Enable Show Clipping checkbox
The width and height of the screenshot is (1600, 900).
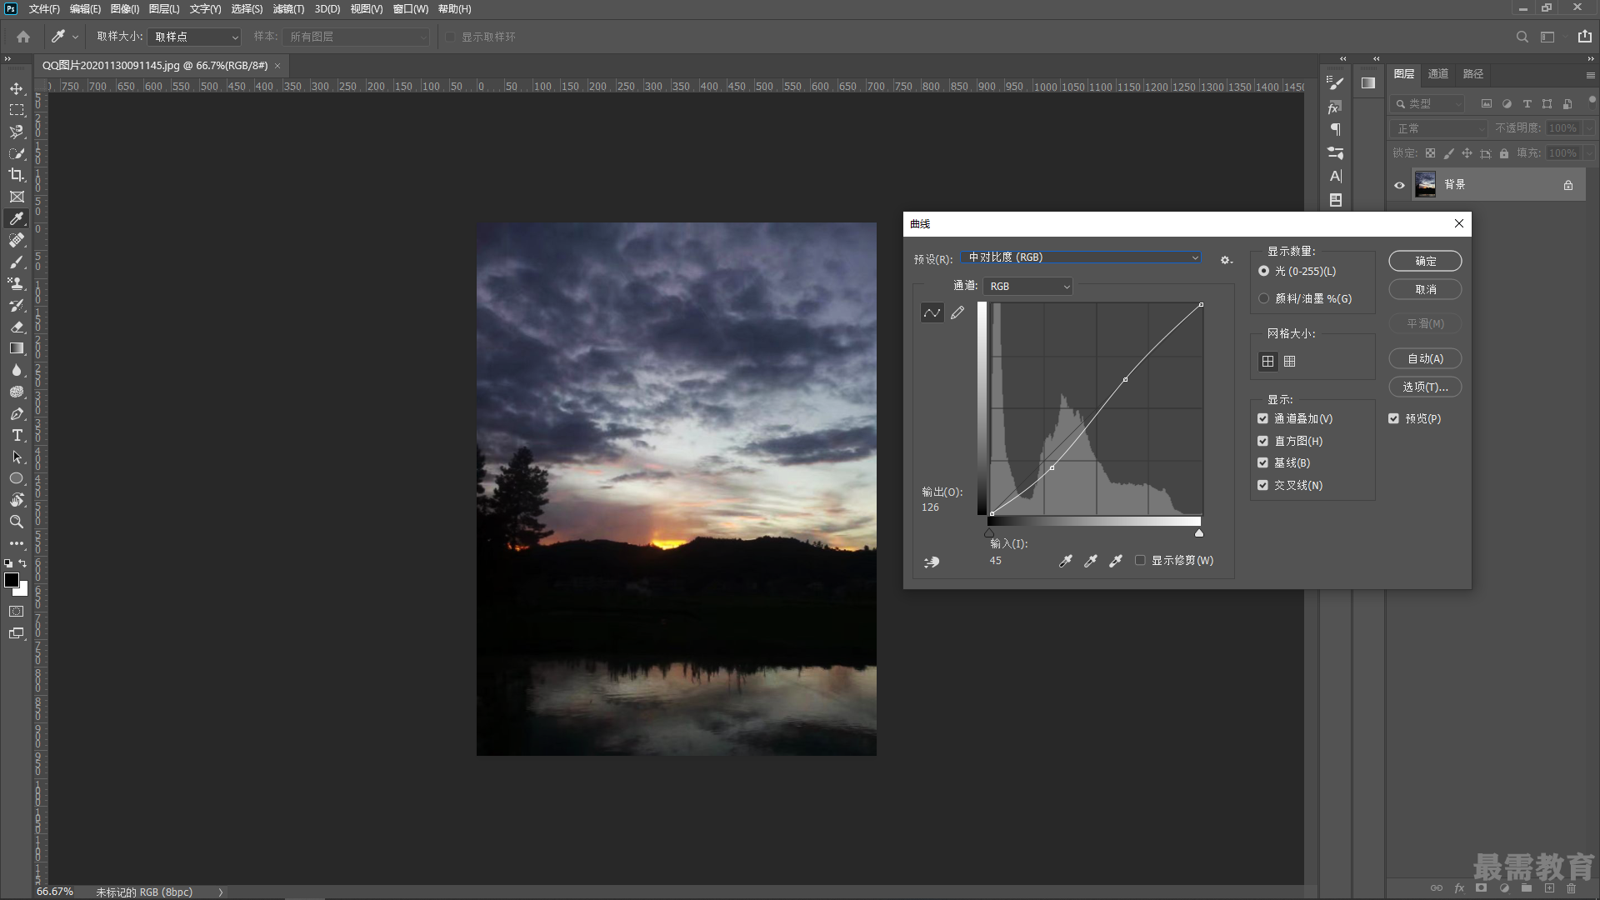pyautogui.click(x=1140, y=560)
